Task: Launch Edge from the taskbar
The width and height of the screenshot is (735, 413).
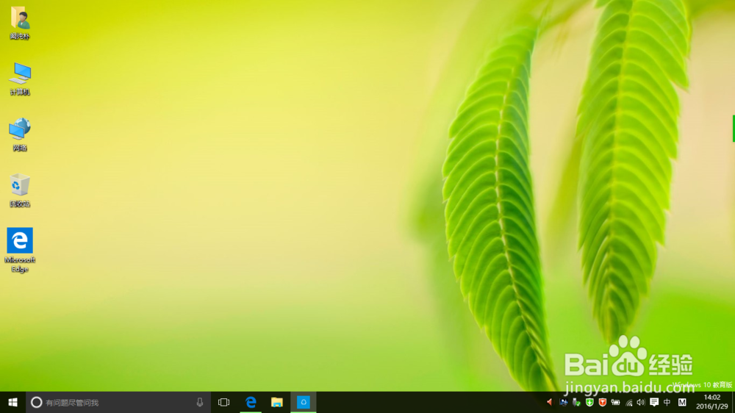Action: [x=251, y=402]
